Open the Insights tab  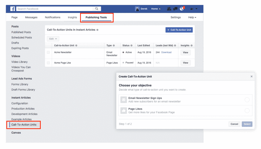(73, 17)
